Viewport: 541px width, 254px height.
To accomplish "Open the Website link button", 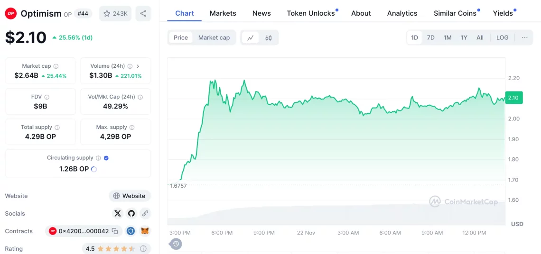I will pyautogui.click(x=130, y=196).
